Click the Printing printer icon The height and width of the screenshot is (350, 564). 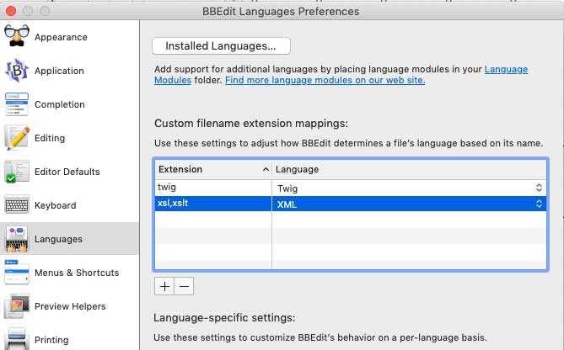tap(17, 338)
